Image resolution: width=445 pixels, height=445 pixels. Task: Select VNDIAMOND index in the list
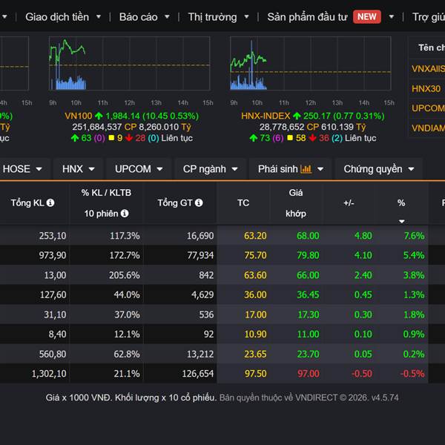(428, 128)
